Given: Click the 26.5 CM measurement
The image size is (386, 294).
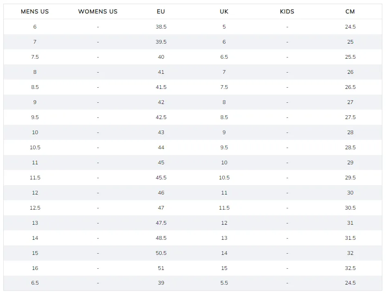Looking at the screenshot, I should click(350, 87).
